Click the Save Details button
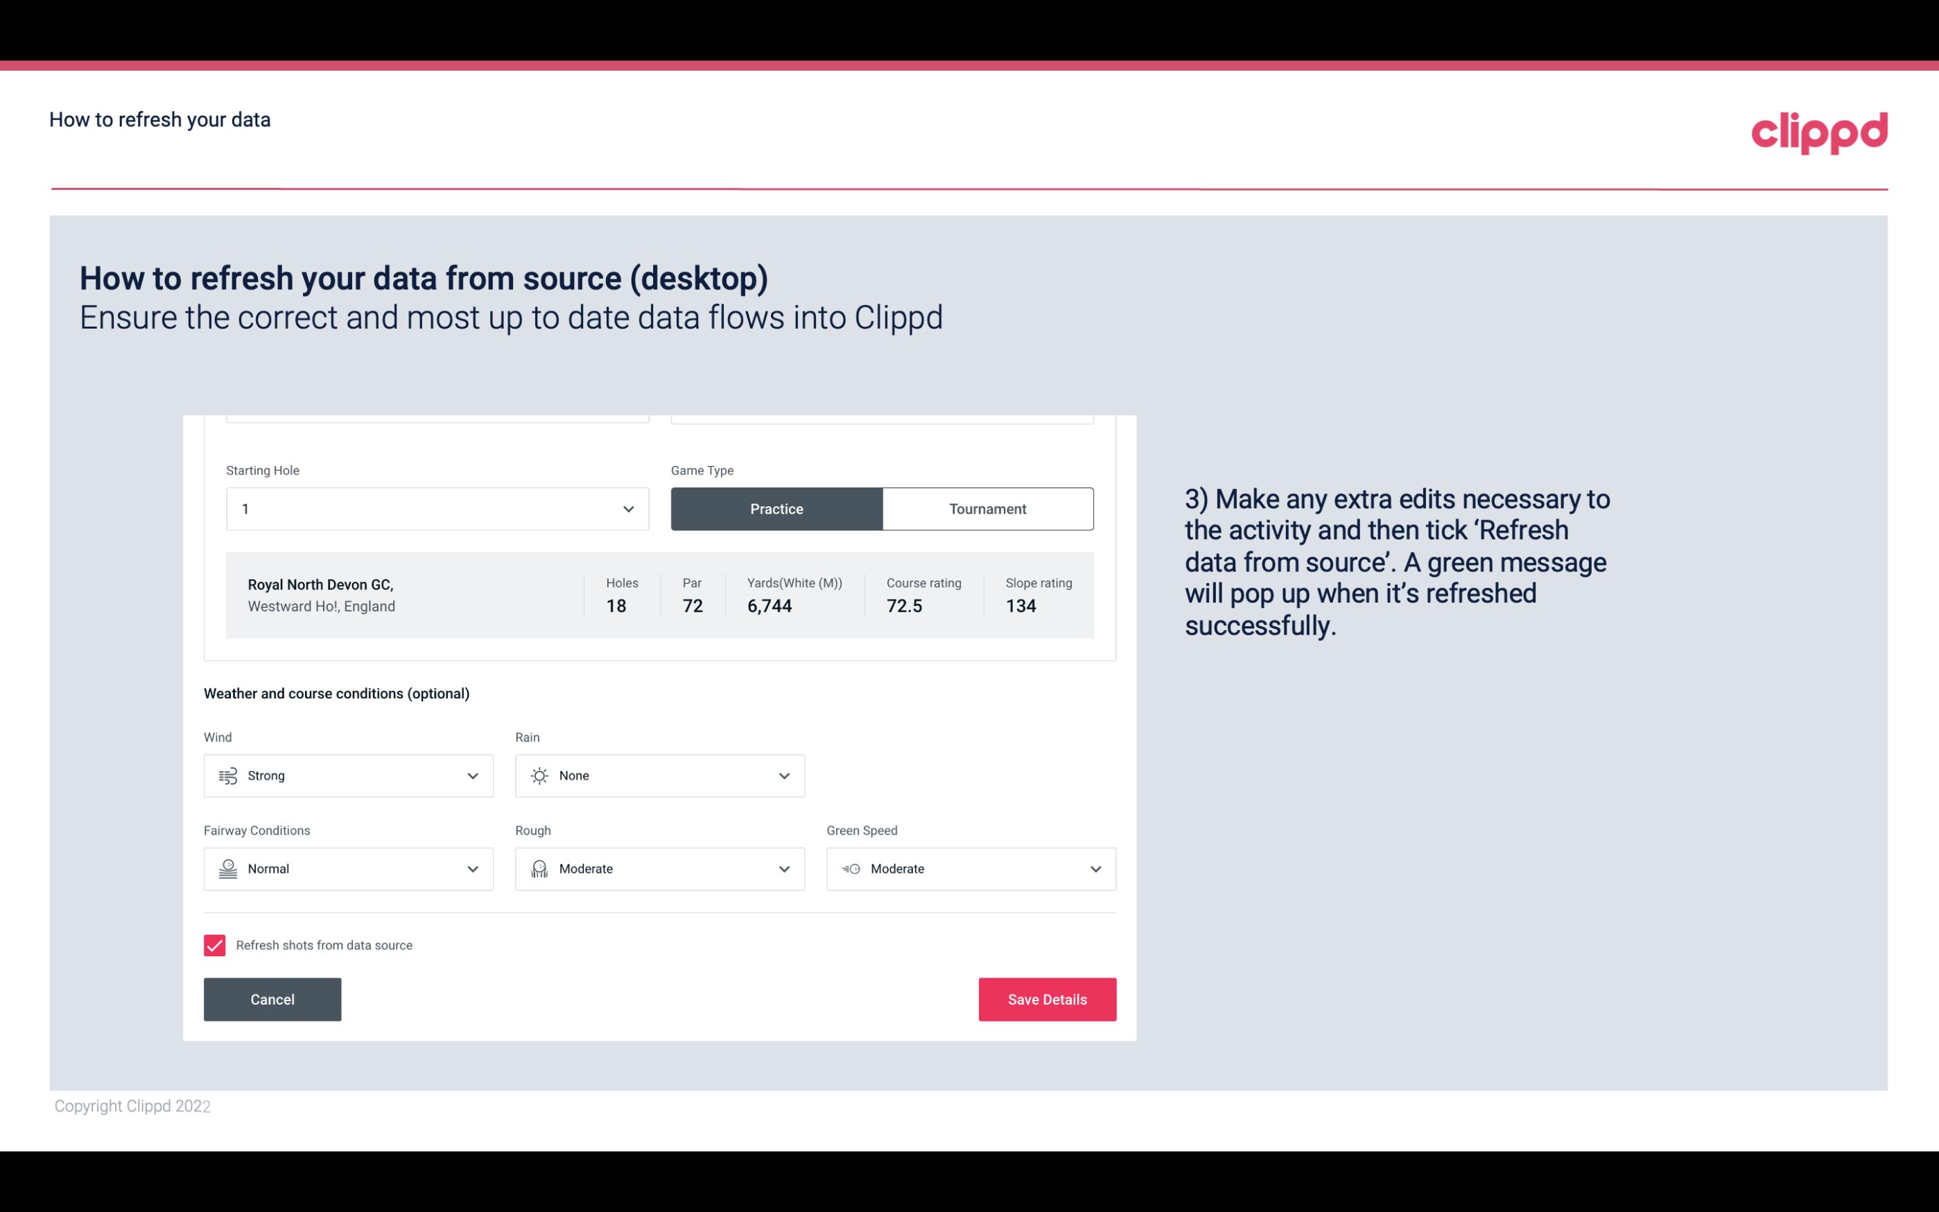This screenshot has width=1939, height=1212. click(1047, 998)
